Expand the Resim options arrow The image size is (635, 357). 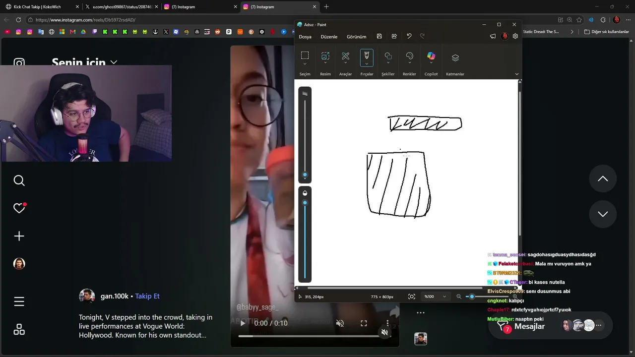[325, 64]
